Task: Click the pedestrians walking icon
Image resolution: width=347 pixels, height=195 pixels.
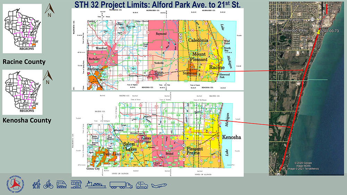Action: pos(37,184)
